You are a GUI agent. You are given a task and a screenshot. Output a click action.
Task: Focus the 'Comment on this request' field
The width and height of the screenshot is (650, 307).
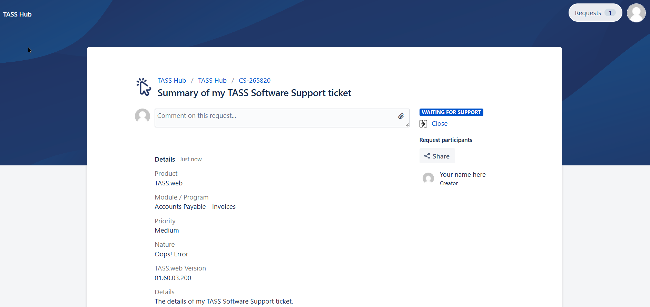click(276, 118)
